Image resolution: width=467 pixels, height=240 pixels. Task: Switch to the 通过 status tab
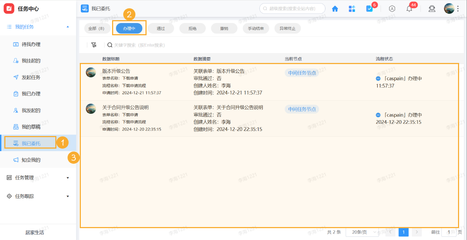pyautogui.click(x=161, y=28)
